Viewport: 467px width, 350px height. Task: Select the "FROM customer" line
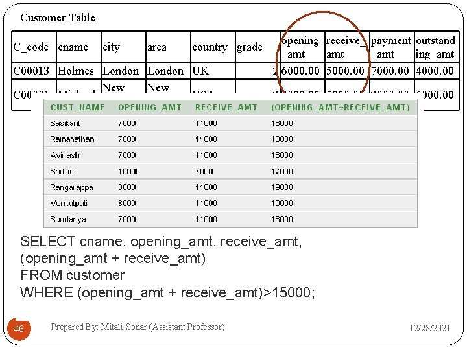73,275
